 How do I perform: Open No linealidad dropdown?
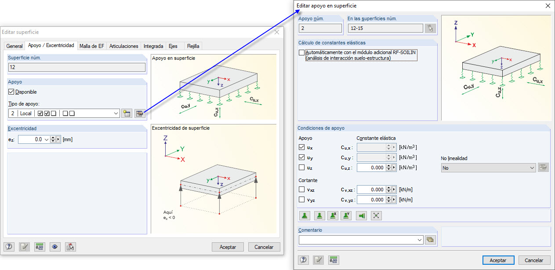(x=532, y=168)
